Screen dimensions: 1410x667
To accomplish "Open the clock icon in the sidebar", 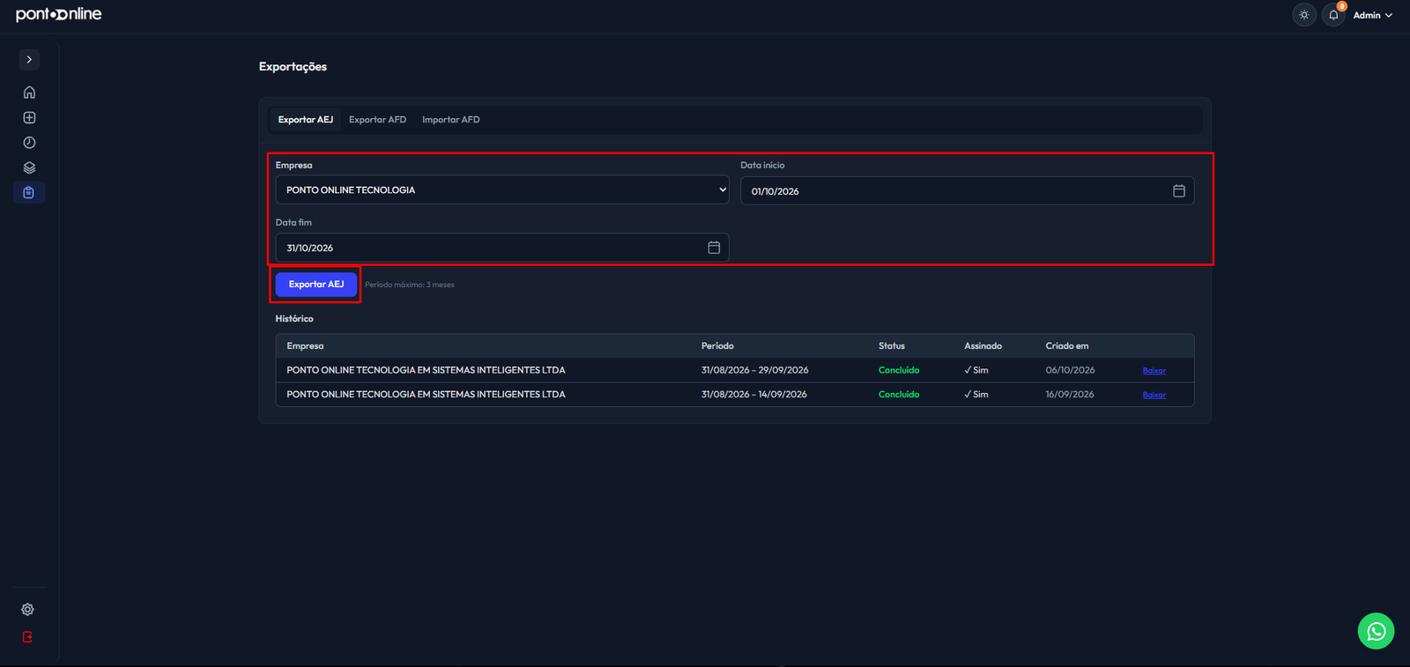I will tap(29, 143).
